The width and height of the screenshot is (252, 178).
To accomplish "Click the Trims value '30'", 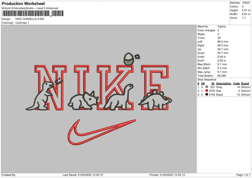I will [219, 38].
